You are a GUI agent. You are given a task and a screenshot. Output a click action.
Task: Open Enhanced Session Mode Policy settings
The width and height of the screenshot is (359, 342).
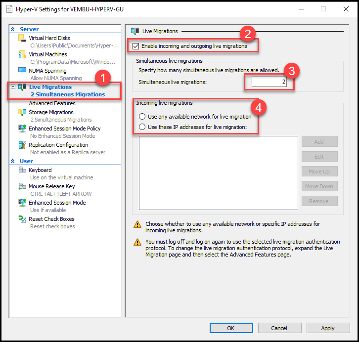point(65,128)
